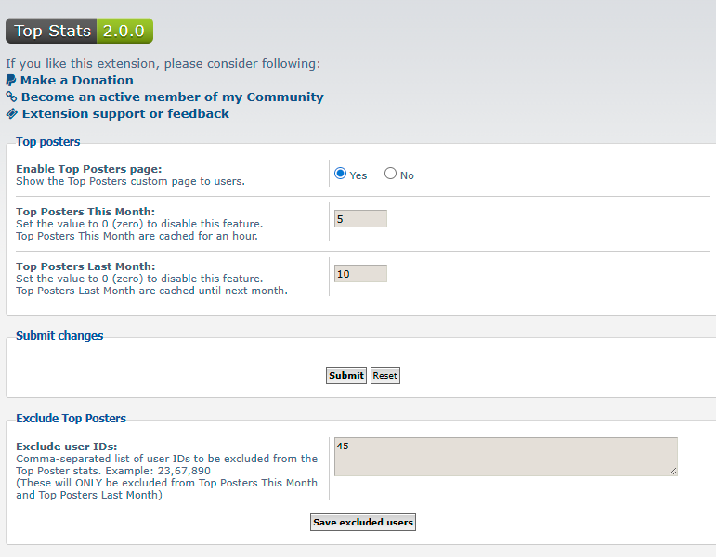
Task: Open Extension support or feedback link
Action: coord(125,113)
